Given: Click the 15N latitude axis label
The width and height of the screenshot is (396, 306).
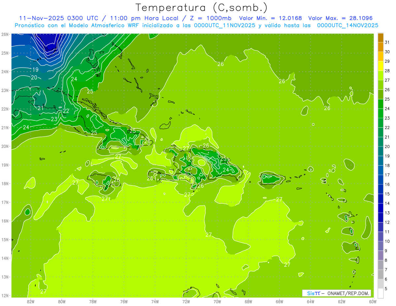Looking at the screenshot, I should click(5, 239).
